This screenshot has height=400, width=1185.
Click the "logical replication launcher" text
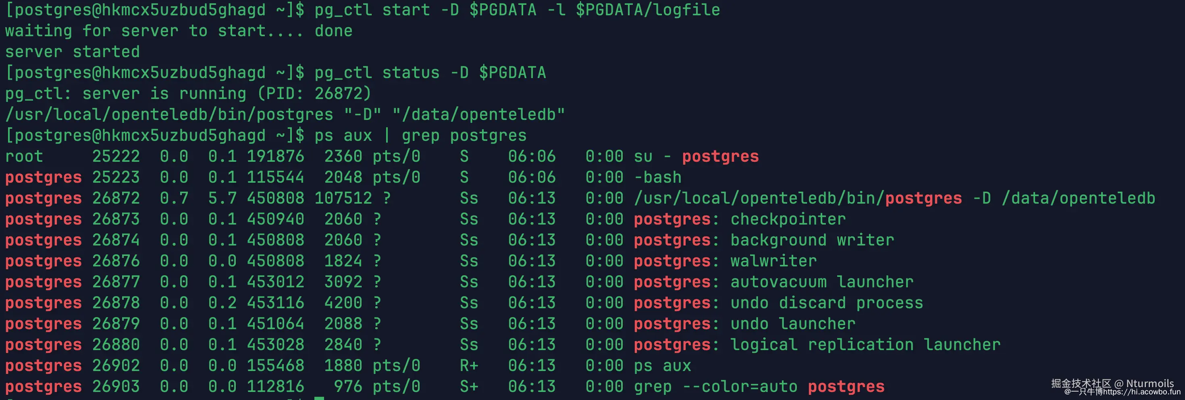[865, 345]
